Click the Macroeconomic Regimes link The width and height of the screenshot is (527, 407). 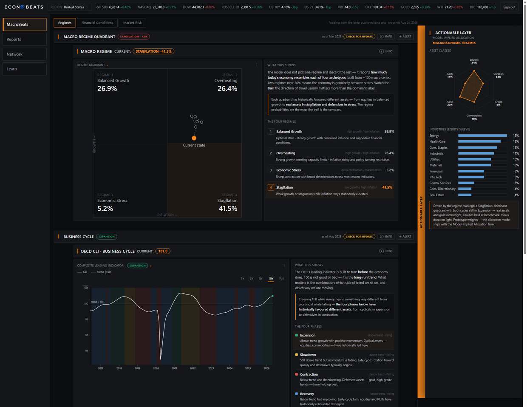click(454, 43)
